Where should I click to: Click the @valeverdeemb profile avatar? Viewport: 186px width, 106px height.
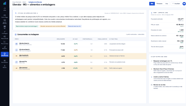click(16, 50)
